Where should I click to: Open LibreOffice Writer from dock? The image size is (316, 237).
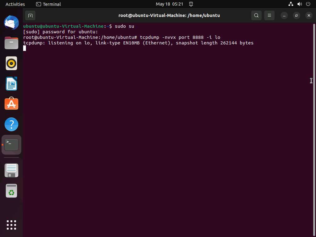pyautogui.click(x=11, y=84)
